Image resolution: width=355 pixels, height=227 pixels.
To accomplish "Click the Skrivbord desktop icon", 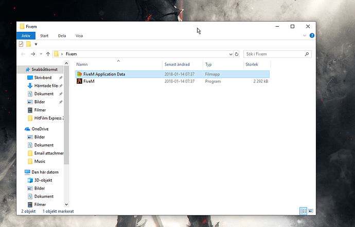I will 30,78.
